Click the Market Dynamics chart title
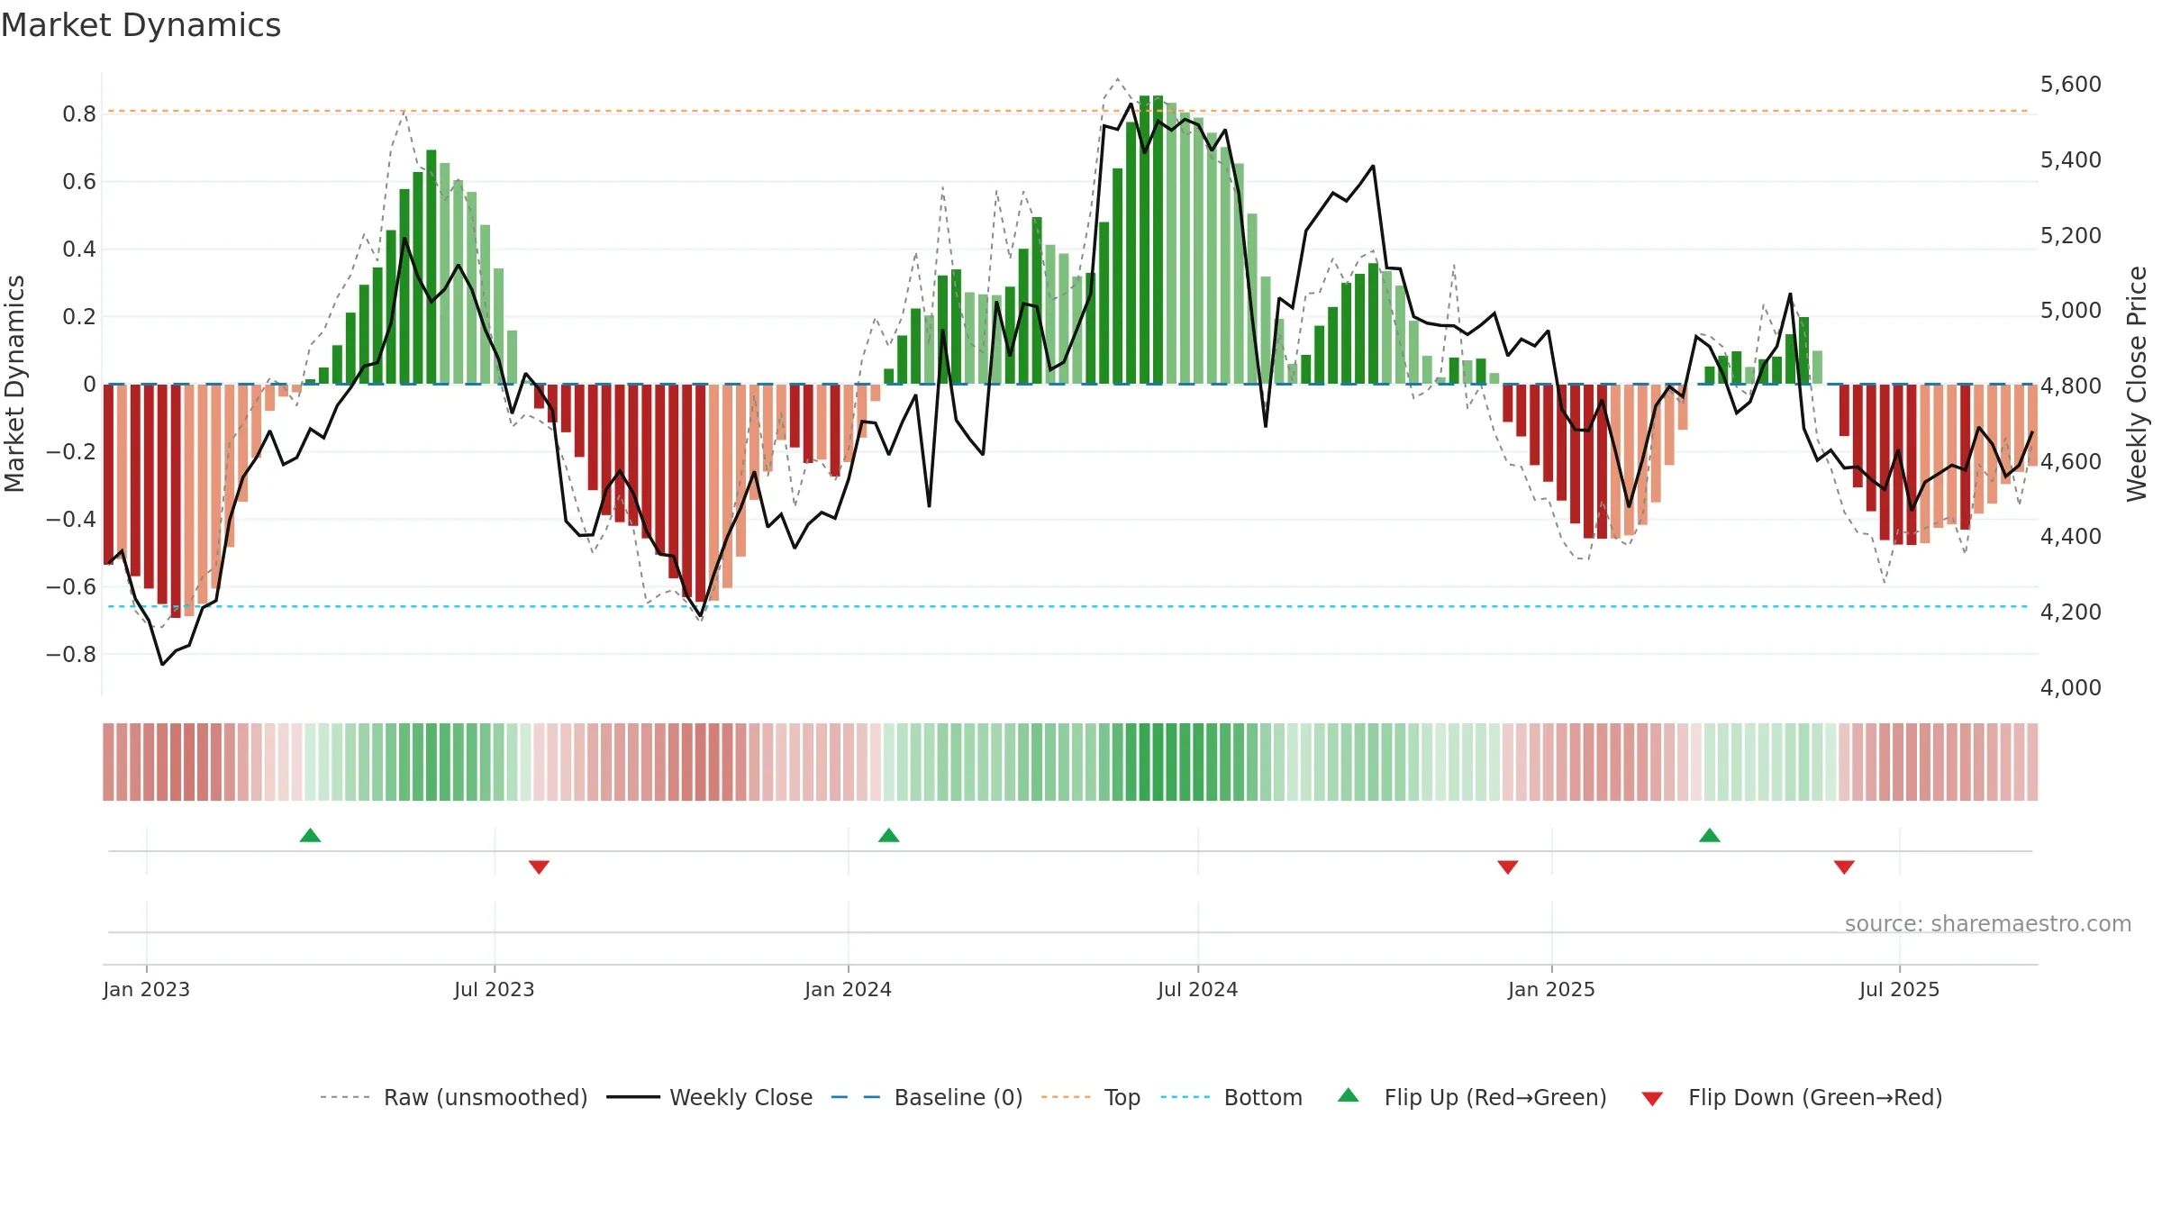 point(141,25)
